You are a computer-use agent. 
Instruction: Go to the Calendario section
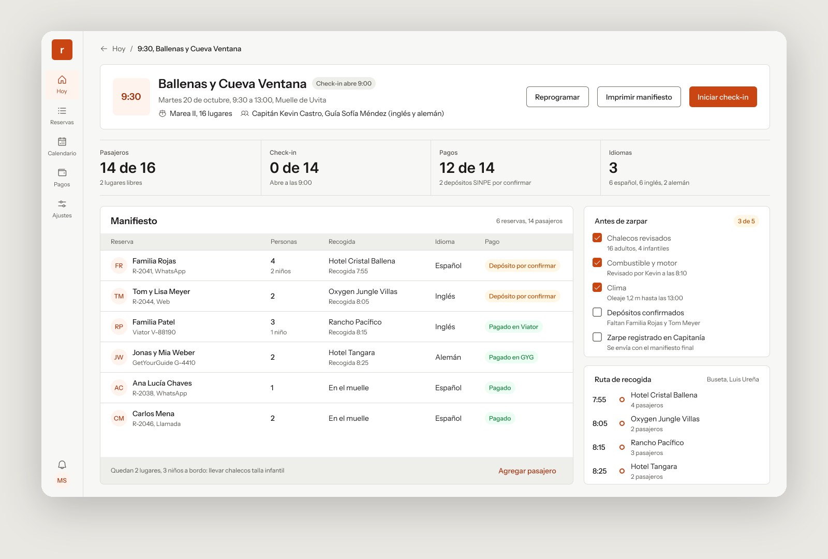coord(62,146)
